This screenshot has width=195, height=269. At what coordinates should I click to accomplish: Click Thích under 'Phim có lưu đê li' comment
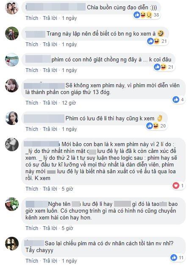32,129
